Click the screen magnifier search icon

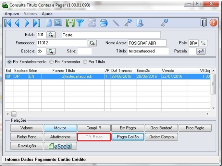[x=58, y=23]
